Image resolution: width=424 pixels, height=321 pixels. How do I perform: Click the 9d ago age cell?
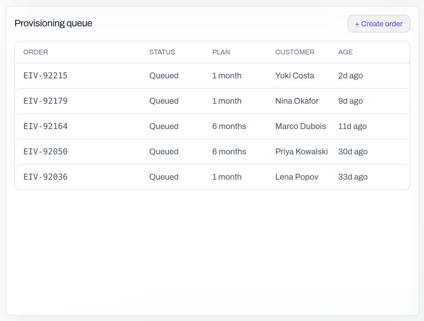pos(350,101)
